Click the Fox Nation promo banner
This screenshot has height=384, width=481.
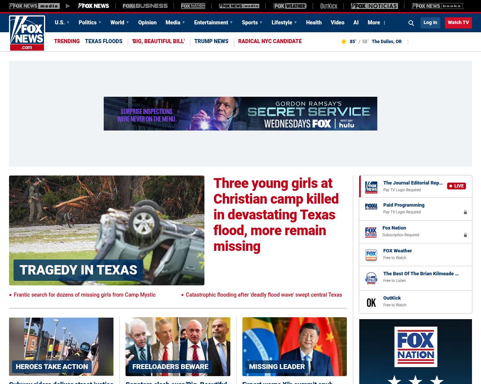416,351
